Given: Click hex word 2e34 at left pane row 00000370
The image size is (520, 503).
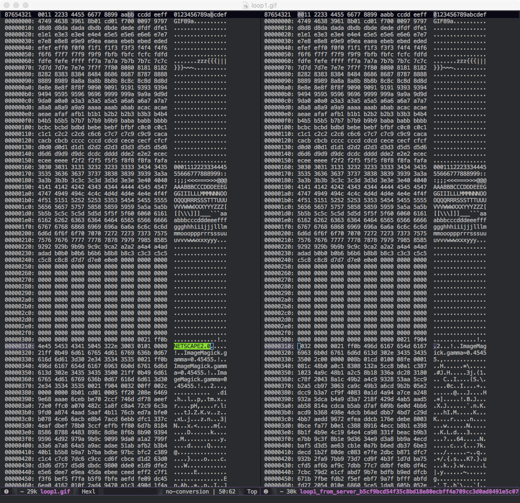Looking at the screenshot, I should coord(45,386).
